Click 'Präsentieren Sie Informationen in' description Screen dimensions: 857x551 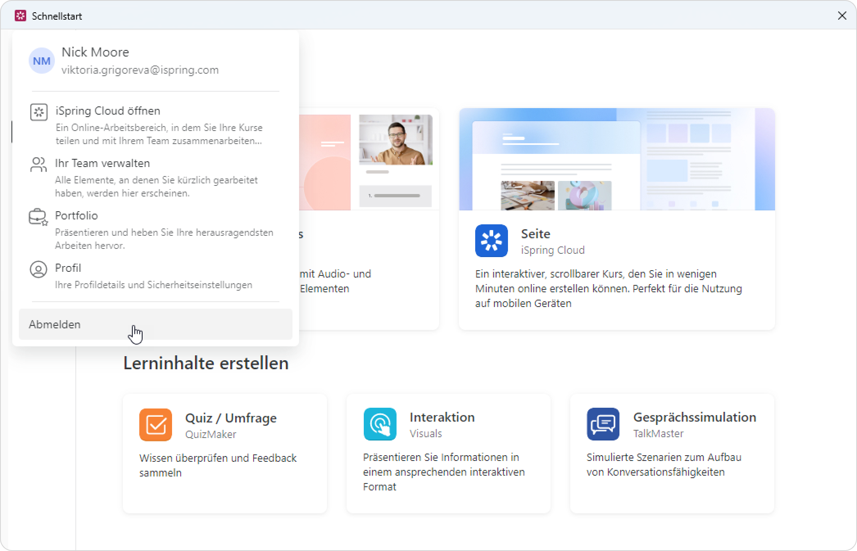coord(444,472)
